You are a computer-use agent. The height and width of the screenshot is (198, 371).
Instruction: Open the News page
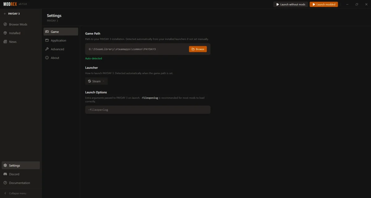(x=21, y=42)
